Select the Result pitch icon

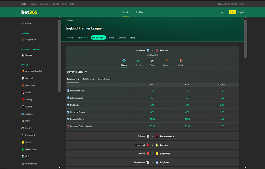[138, 61]
